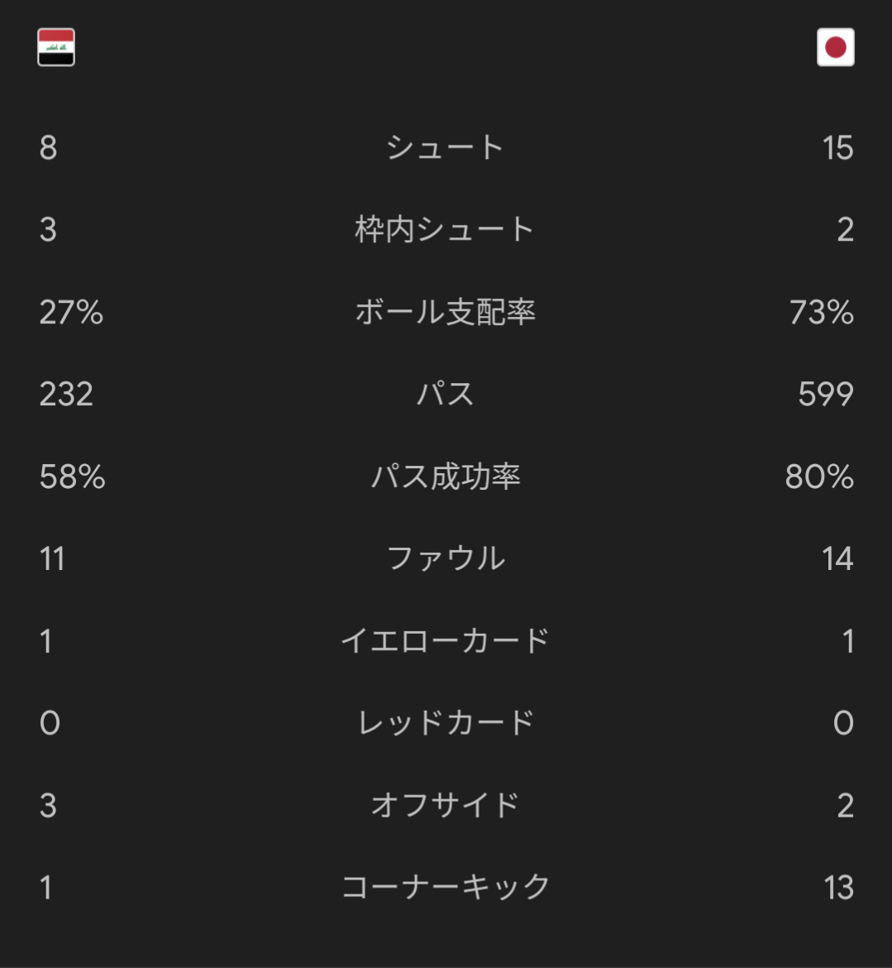Click Japan's 73% possession value
892x968 pixels.
pyautogui.click(x=821, y=312)
